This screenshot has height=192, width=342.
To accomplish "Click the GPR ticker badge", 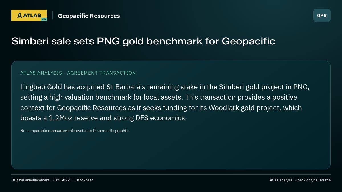I will click(322, 15).
